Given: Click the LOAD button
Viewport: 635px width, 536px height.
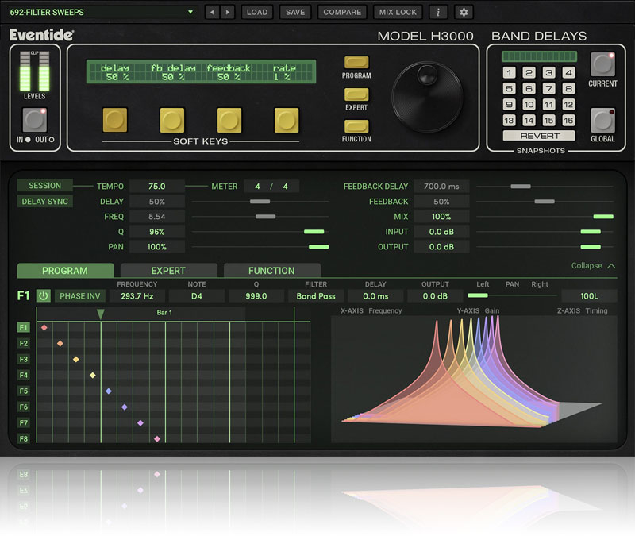Looking at the screenshot, I should 257,12.
